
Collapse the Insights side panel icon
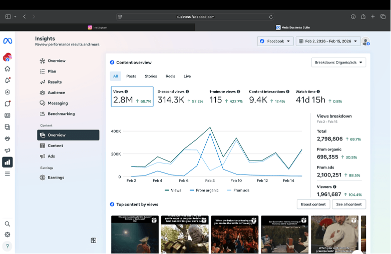[93, 240]
